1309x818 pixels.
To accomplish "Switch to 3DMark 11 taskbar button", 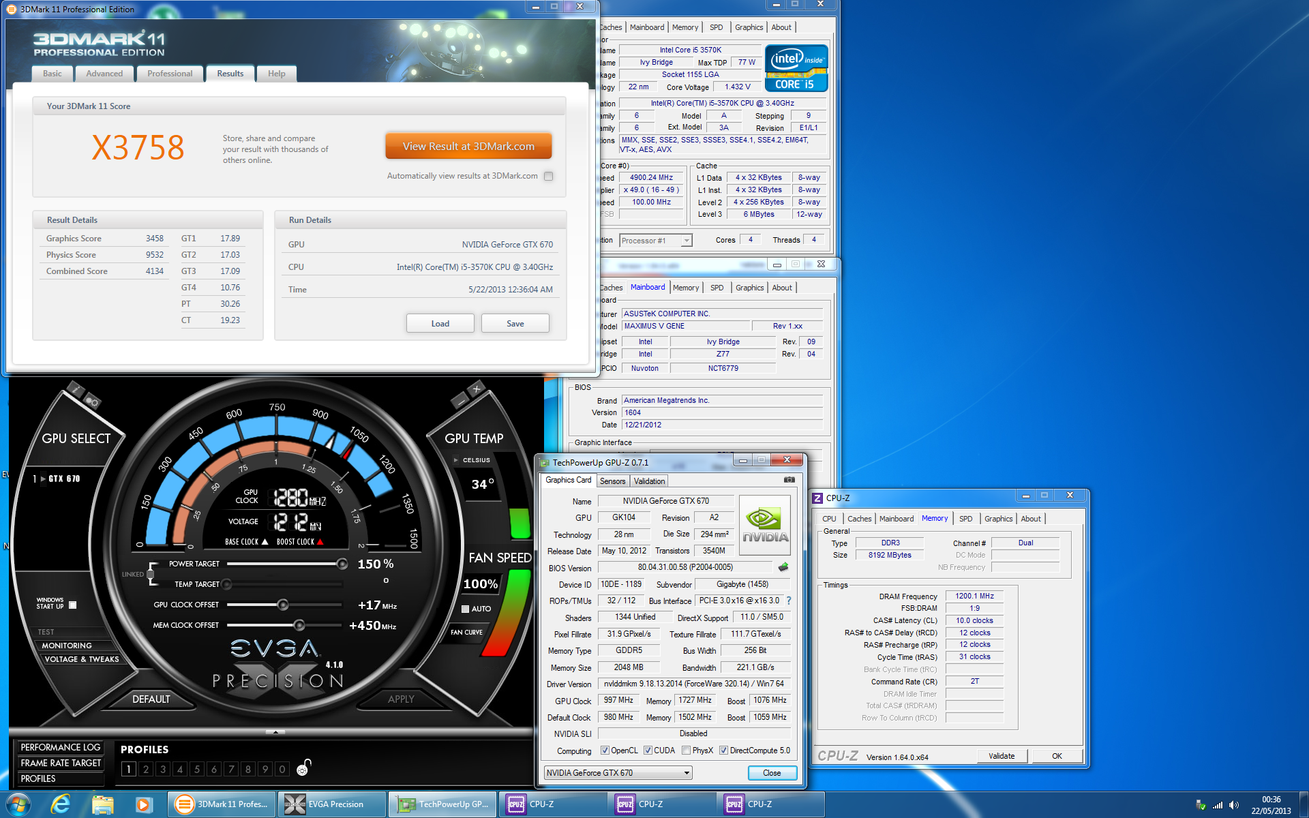I will coord(222,804).
